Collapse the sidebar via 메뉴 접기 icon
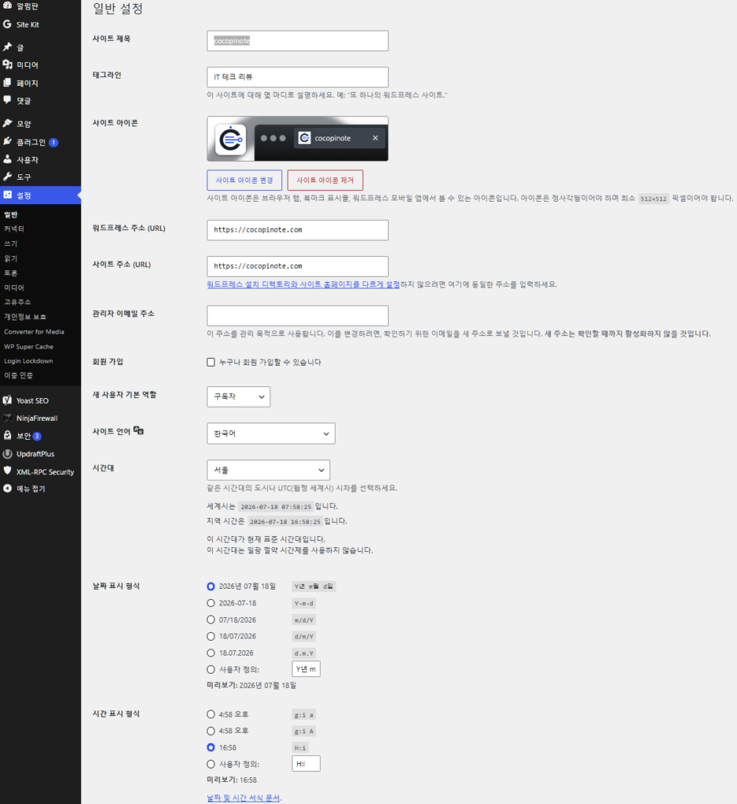737x804 pixels. coord(7,488)
